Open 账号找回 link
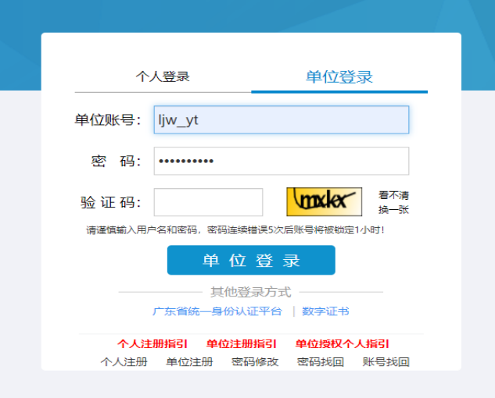The image size is (495, 398). click(386, 362)
